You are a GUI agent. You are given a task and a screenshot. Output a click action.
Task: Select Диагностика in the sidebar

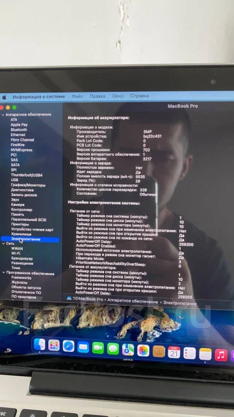click(22, 190)
